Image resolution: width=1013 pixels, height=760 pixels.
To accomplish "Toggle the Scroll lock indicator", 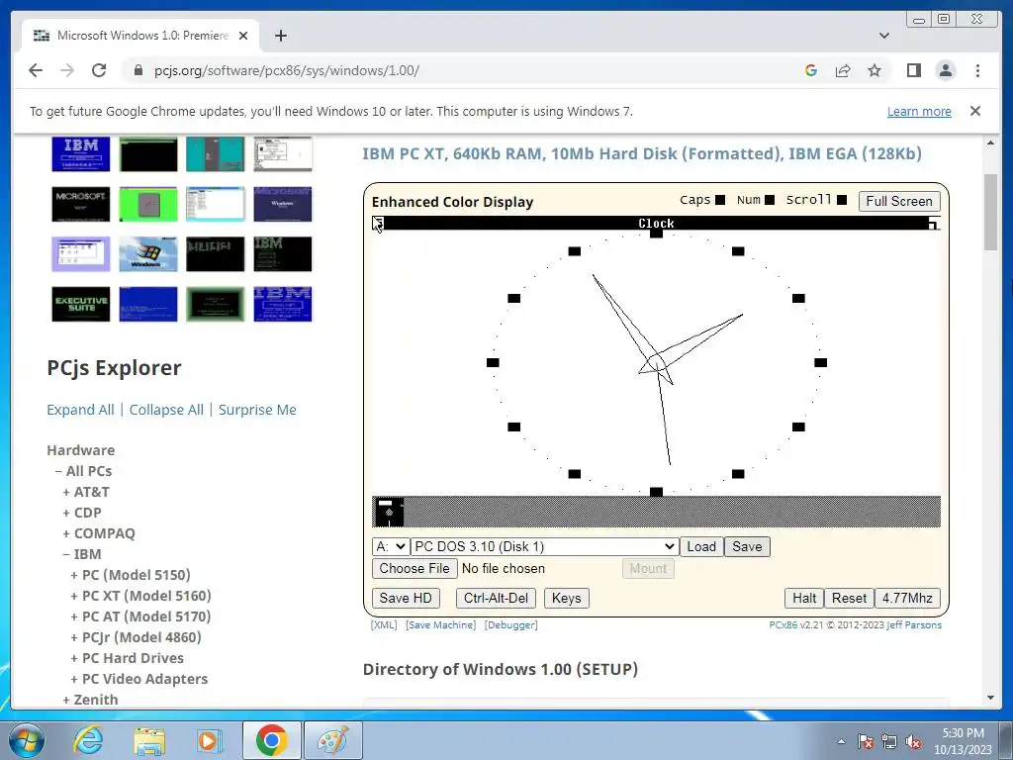I will point(842,200).
